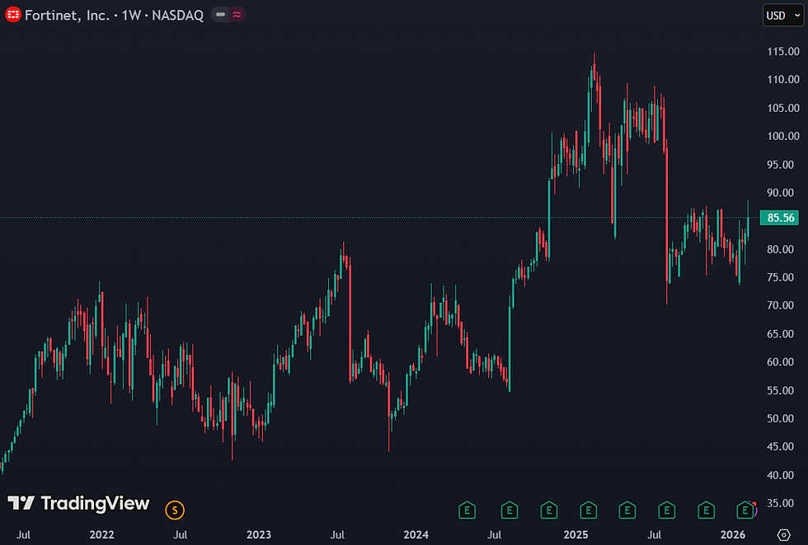
Task: Click the 2023 time axis label
Action: (259, 534)
